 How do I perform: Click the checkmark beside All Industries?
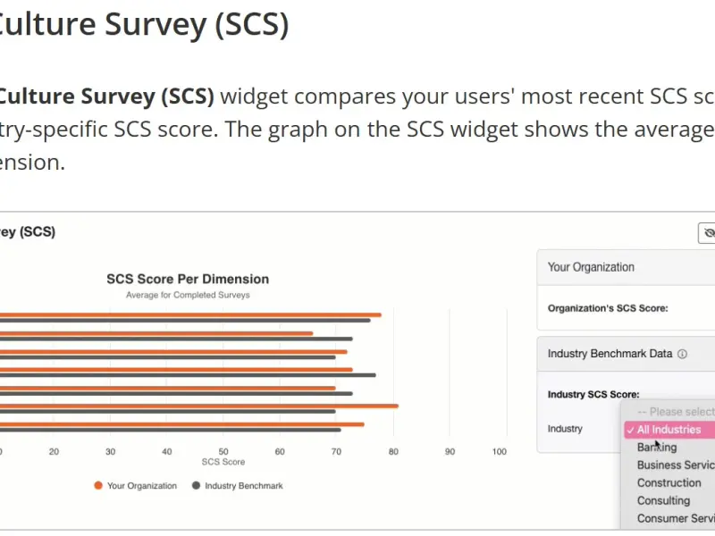pyautogui.click(x=630, y=430)
